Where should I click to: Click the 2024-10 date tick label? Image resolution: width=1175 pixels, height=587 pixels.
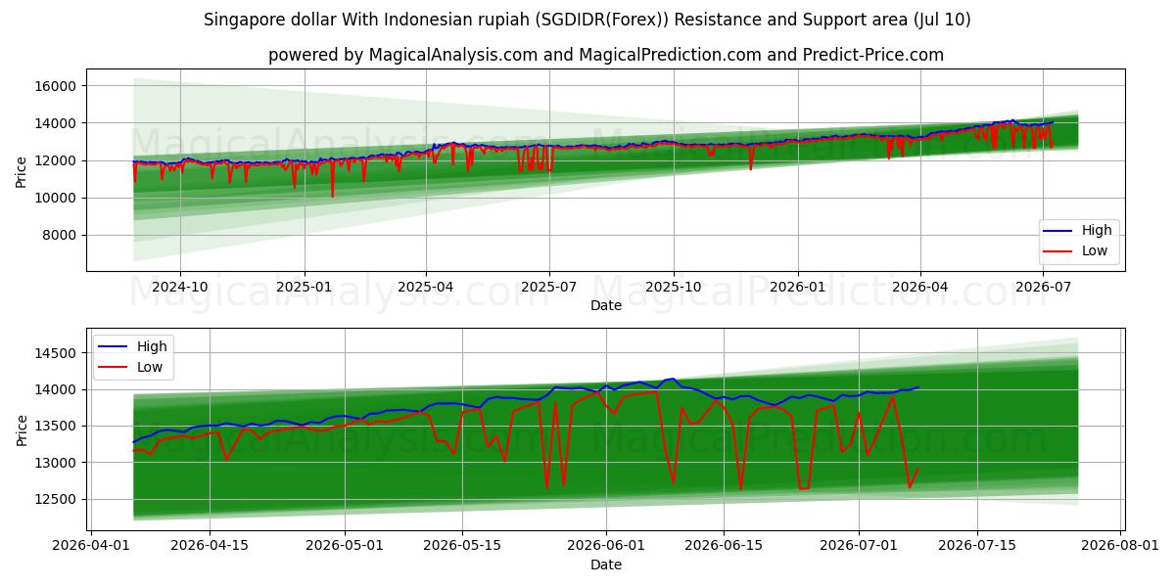coord(180,288)
